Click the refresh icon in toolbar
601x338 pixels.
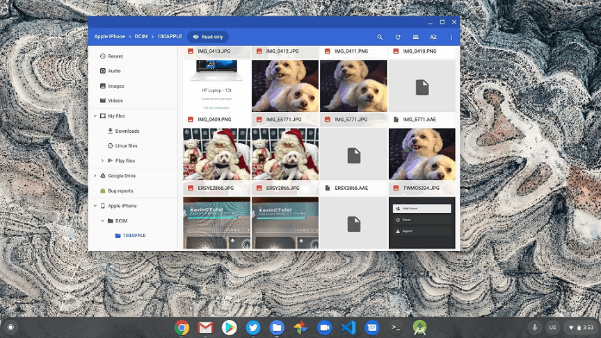click(x=398, y=37)
